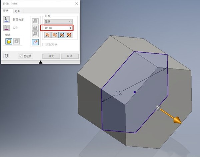Click the gray sphere manipulator handle
This screenshot has height=157, width=200.
[x=158, y=108]
